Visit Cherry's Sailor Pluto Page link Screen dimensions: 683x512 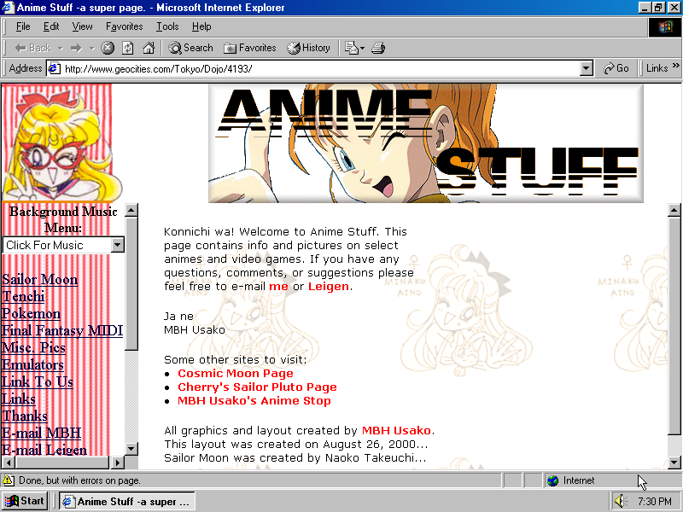[257, 387]
